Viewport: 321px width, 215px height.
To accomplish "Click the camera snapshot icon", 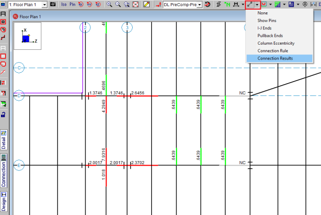I will pyautogui.click(x=53, y=4).
